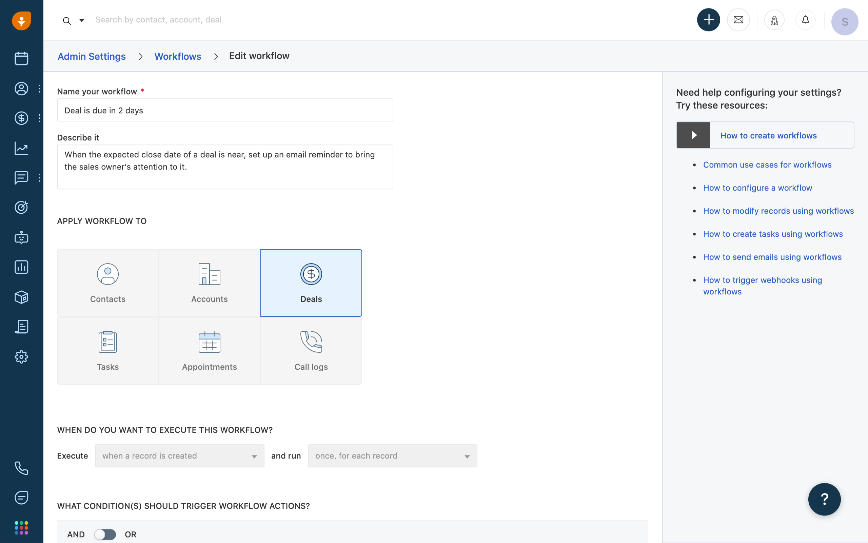Click Common use cases for workflows
The height and width of the screenshot is (543, 868).
pyautogui.click(x=767, y=164)
